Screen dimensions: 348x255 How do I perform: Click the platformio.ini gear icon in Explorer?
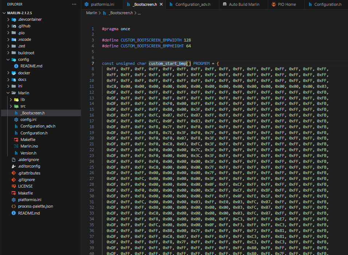click(x=14, y=200)
